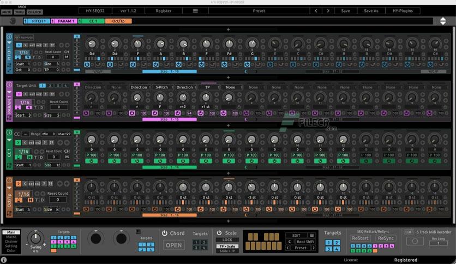Click Reset Count field in PITCH 1

(53, 57)
